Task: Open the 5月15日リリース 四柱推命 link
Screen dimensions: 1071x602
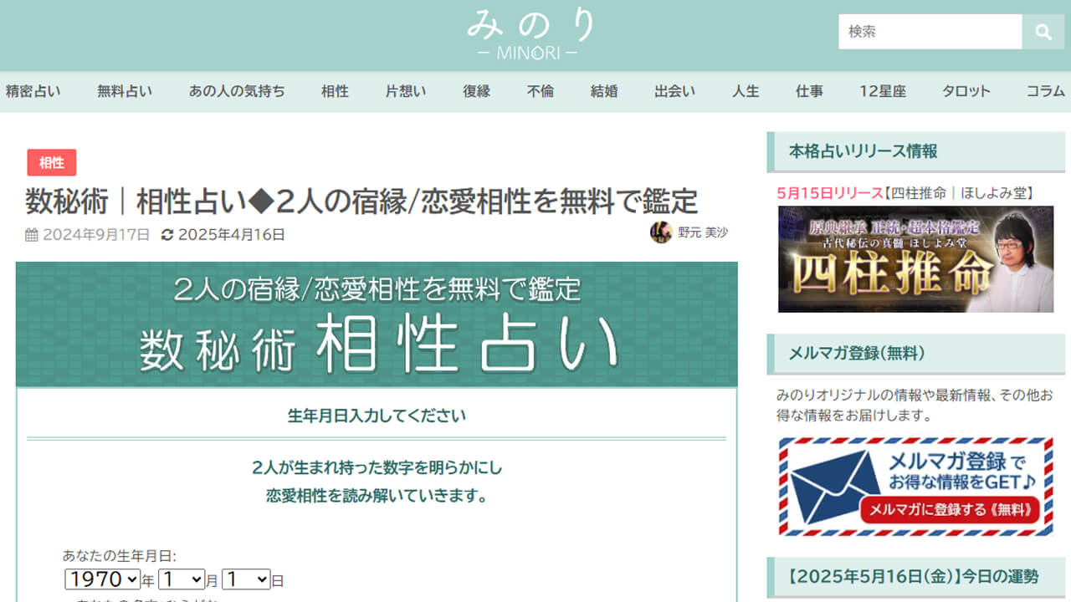Action: click(904, 193)
